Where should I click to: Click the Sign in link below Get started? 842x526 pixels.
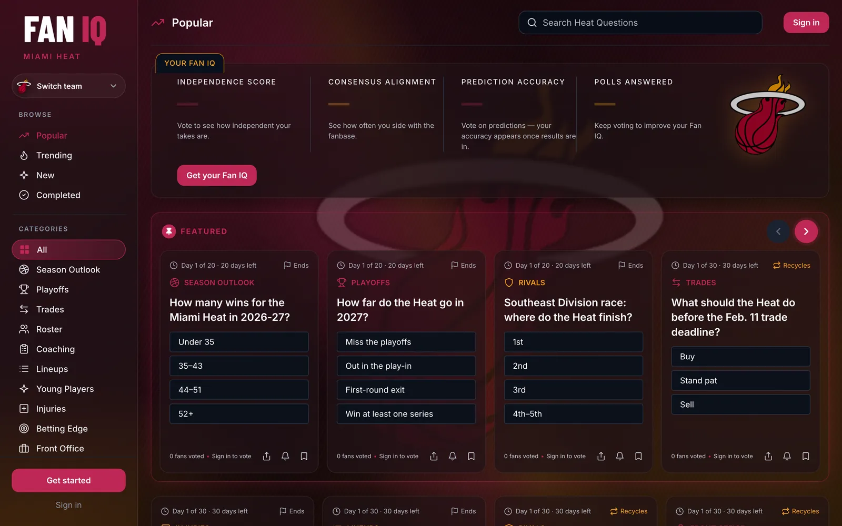click(68, 505)
